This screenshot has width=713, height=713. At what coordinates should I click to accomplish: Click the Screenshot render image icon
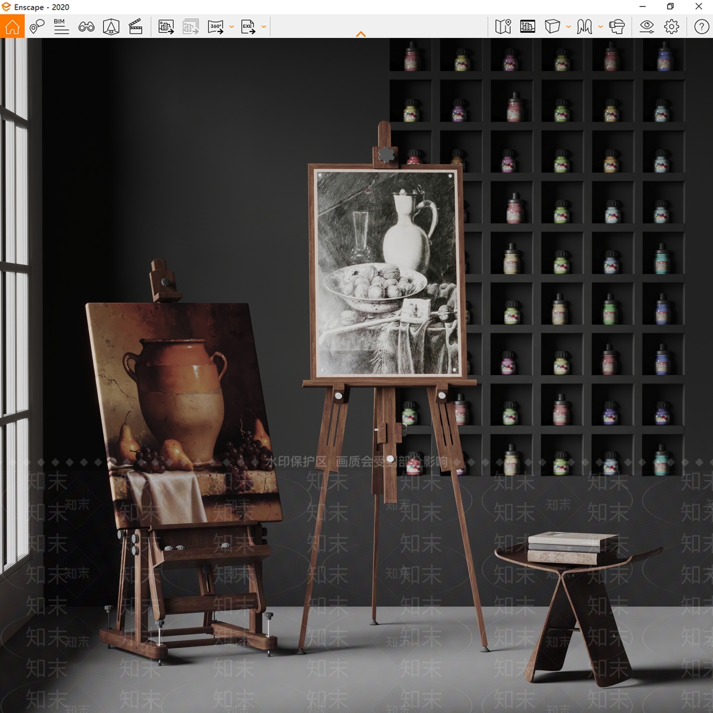point(166,27)
